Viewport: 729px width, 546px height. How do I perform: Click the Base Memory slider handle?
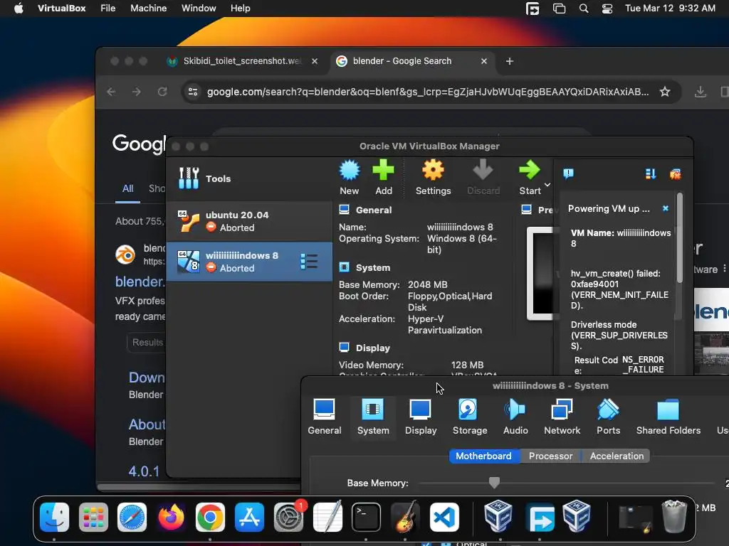494,483
